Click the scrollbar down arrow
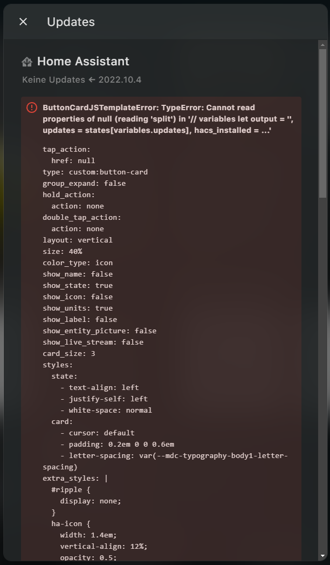Viewport: 330px width, 565px height. click(322, 555)
